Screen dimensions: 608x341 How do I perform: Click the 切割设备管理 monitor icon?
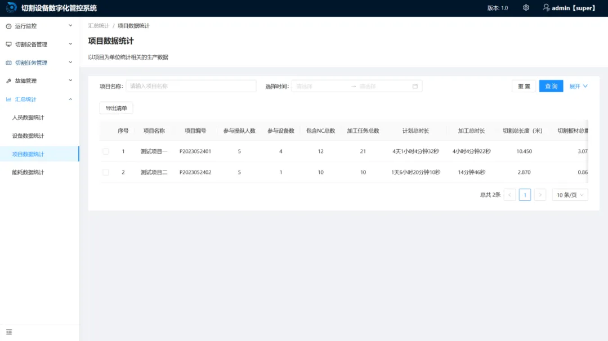pyautogui.click(x=8, y=44)
